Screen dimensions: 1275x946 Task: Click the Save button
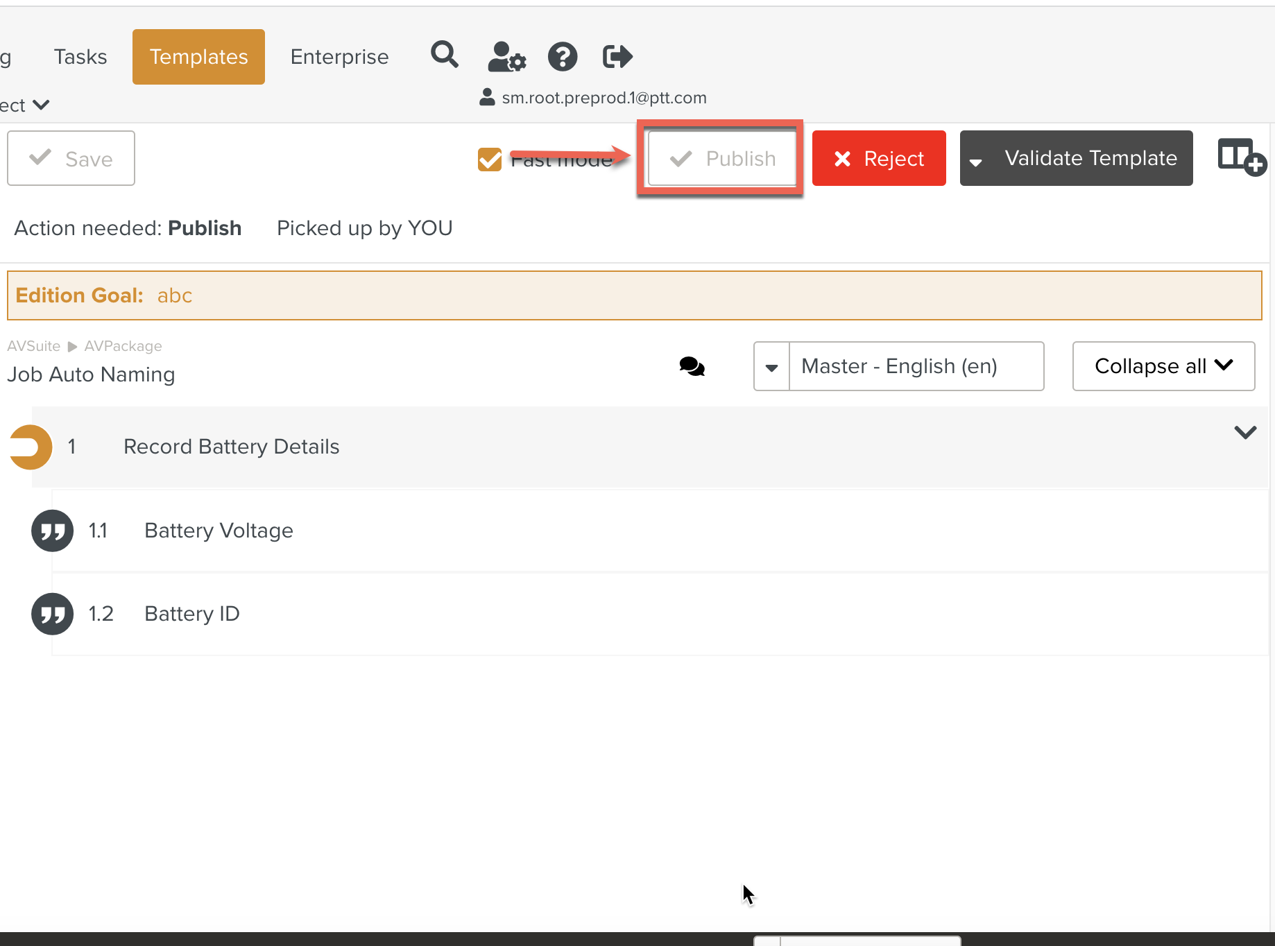(x=71, y=159)
